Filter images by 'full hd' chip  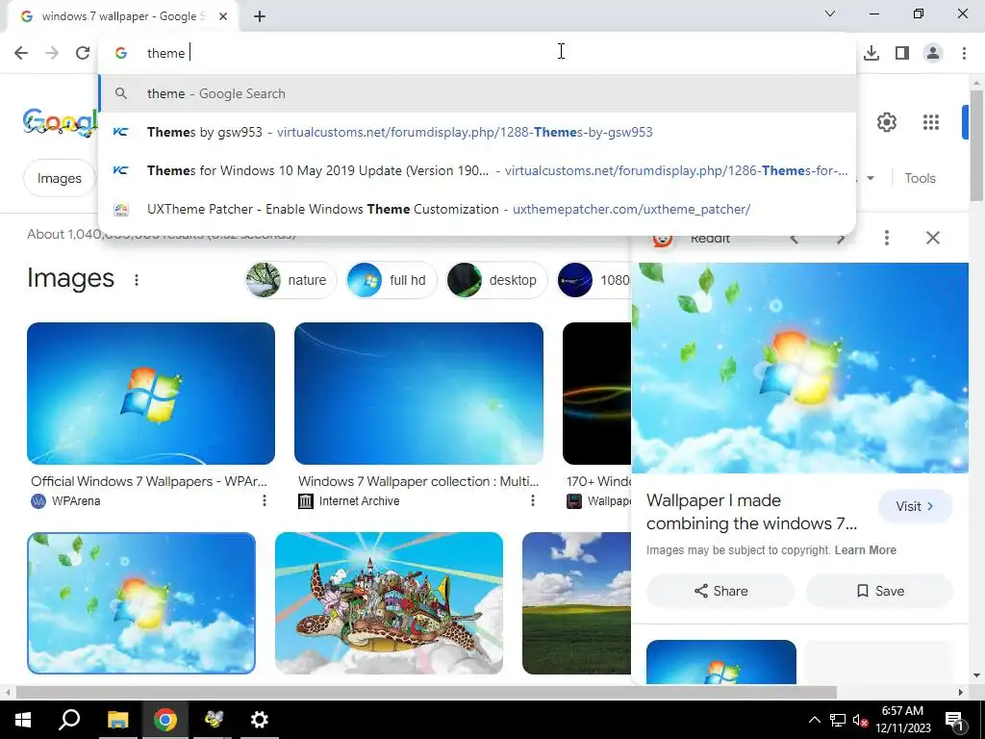coord(391,280)
